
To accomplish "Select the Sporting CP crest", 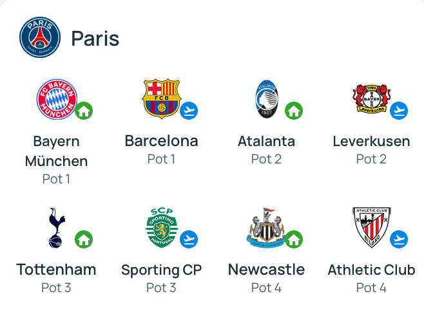I will (x=161, y=227).
